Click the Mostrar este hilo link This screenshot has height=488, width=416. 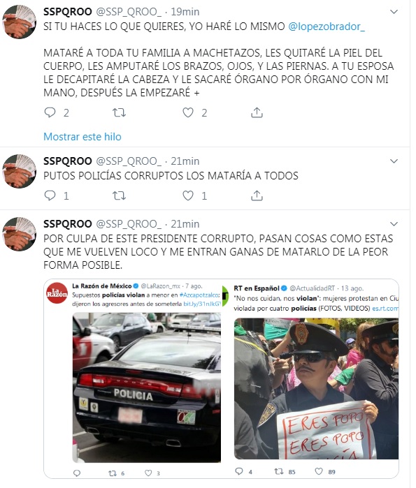point(83,137)
